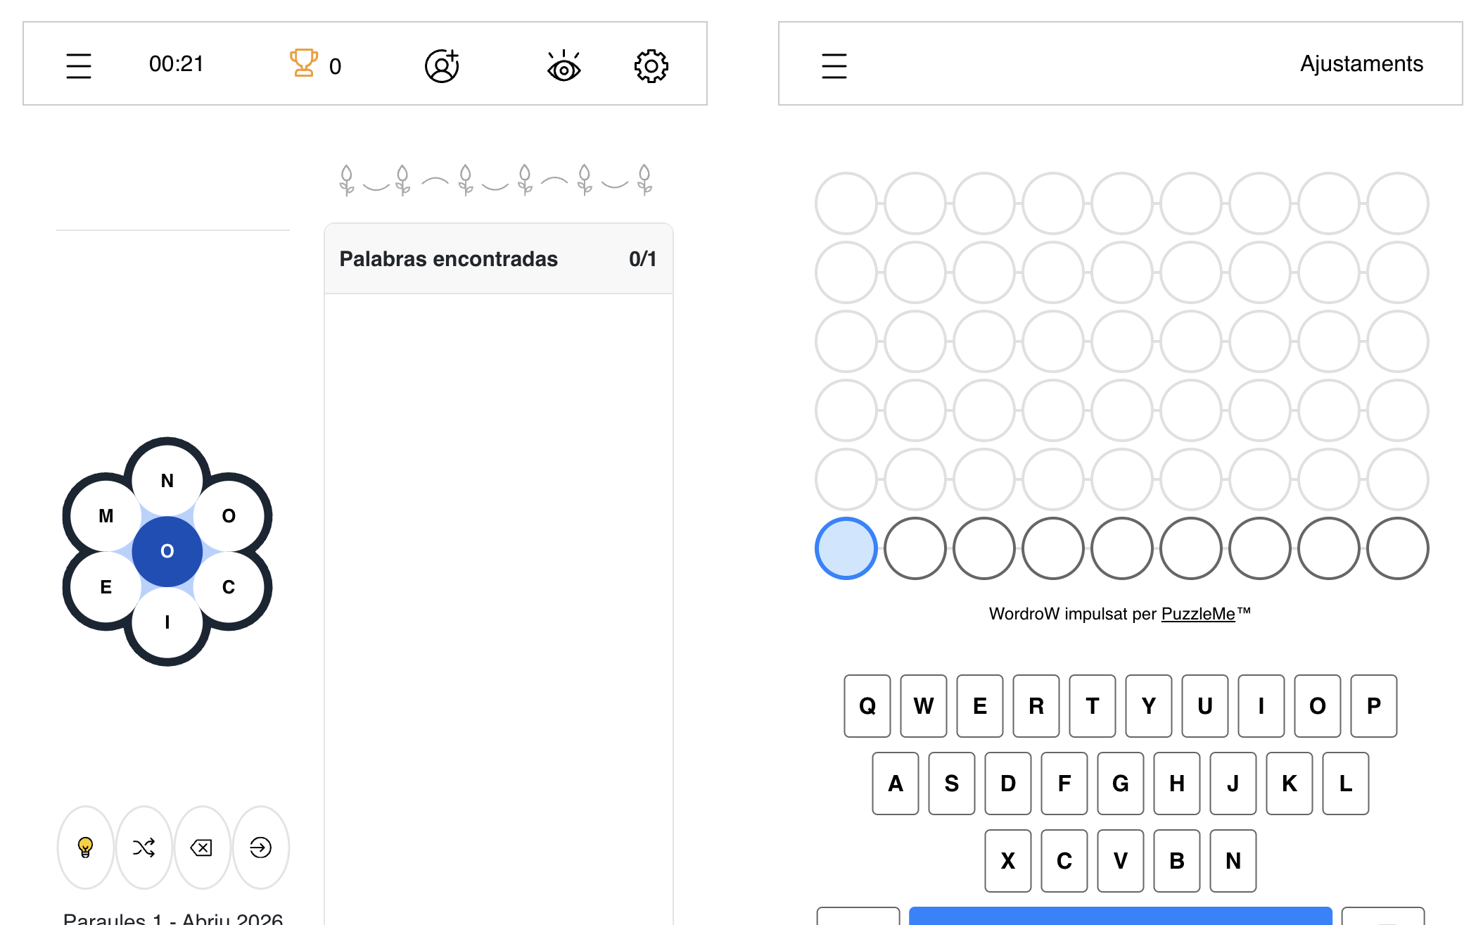Open the hamburger menu beside the timer
1483x925 pixels.
(x=79, y=65)
